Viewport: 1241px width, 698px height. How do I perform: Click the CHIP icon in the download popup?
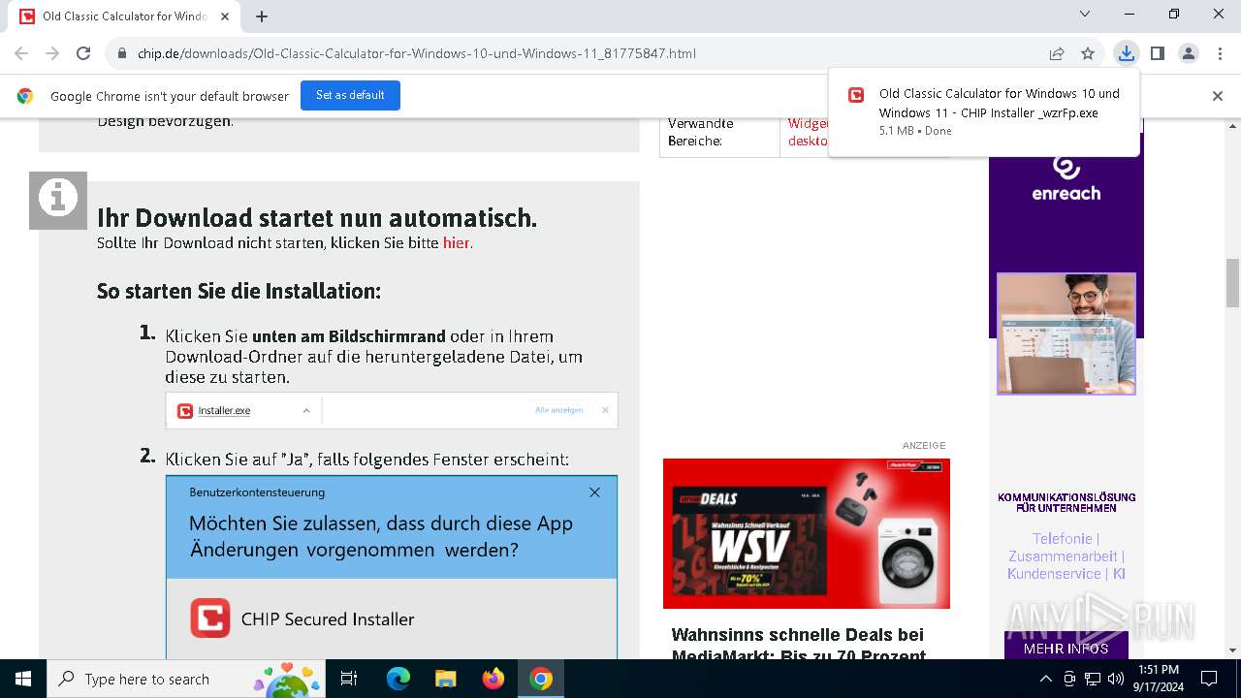(x=856, y=95)
